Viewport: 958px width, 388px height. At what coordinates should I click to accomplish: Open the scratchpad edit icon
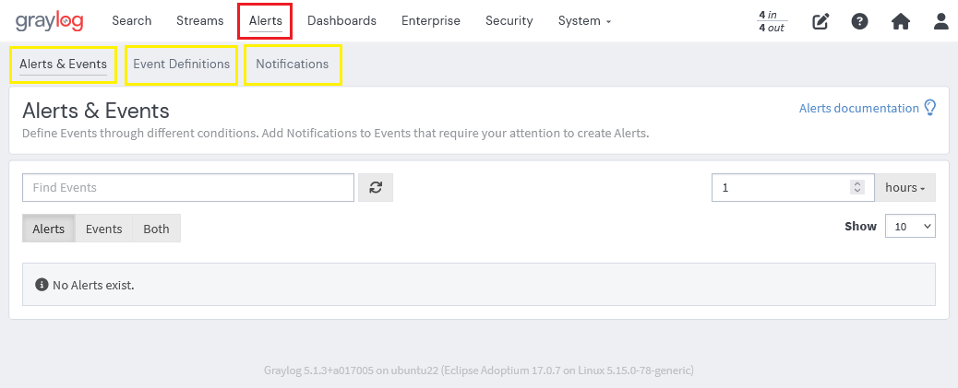[820, 21]
